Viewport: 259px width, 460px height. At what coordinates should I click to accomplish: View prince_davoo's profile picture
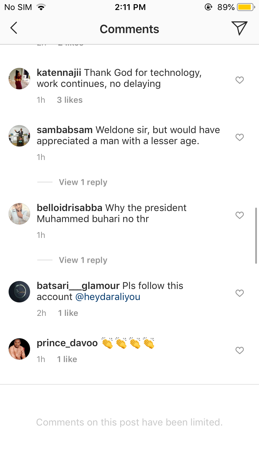click(19, 349)
